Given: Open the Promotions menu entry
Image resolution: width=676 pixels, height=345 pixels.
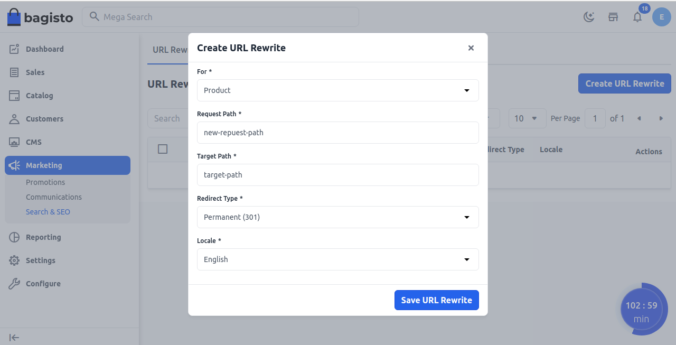Looking at the screenshot, I should 45,182.
